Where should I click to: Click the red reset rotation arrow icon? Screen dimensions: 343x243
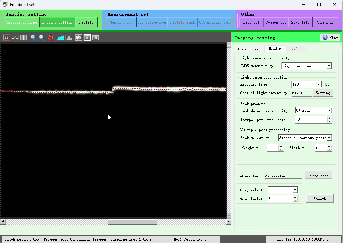pos(51,38)
